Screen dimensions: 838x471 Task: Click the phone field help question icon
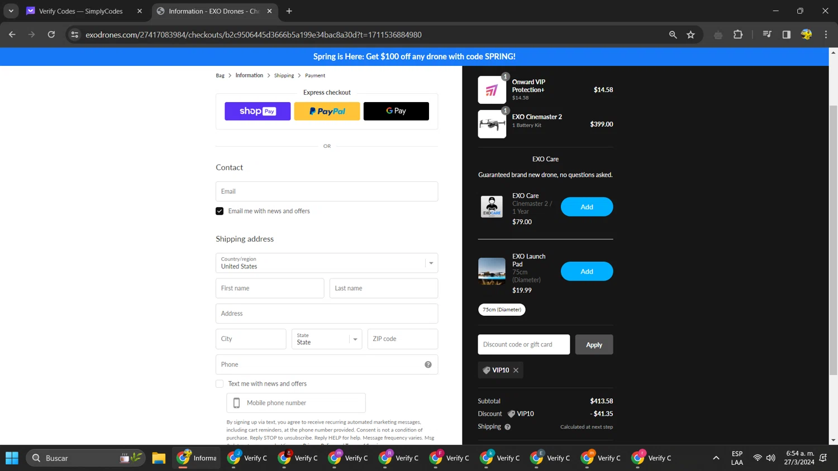(428, 364)
